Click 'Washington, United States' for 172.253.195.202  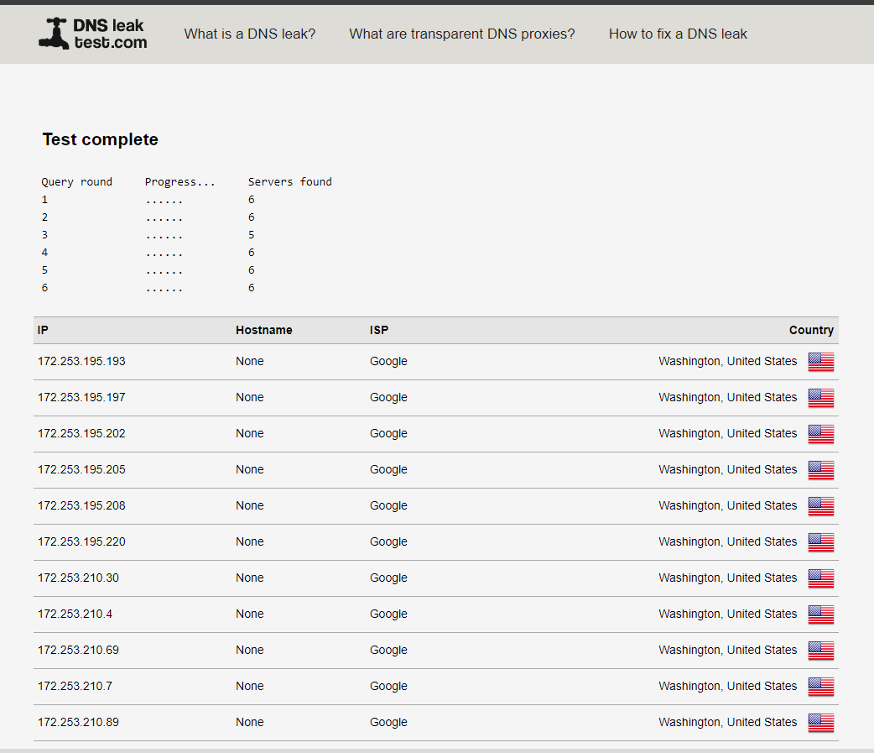click(727, 433)
